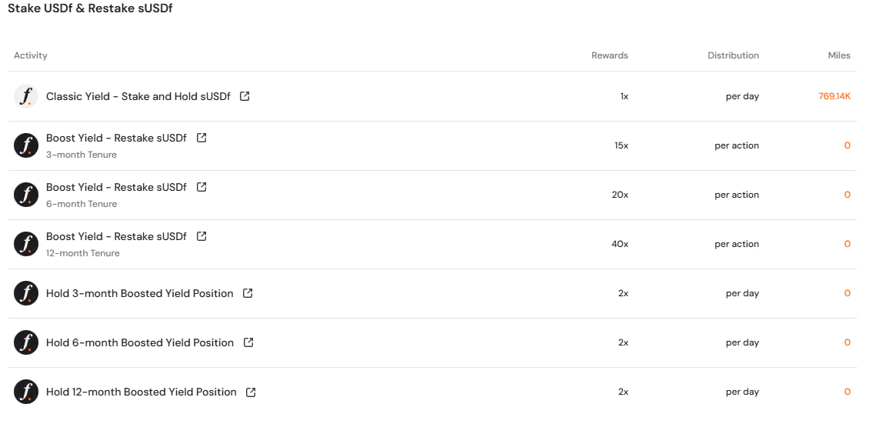Open external link for Hold 6-month Boosted Position
This screenshot has width=876, height=434.
[248, 342]
